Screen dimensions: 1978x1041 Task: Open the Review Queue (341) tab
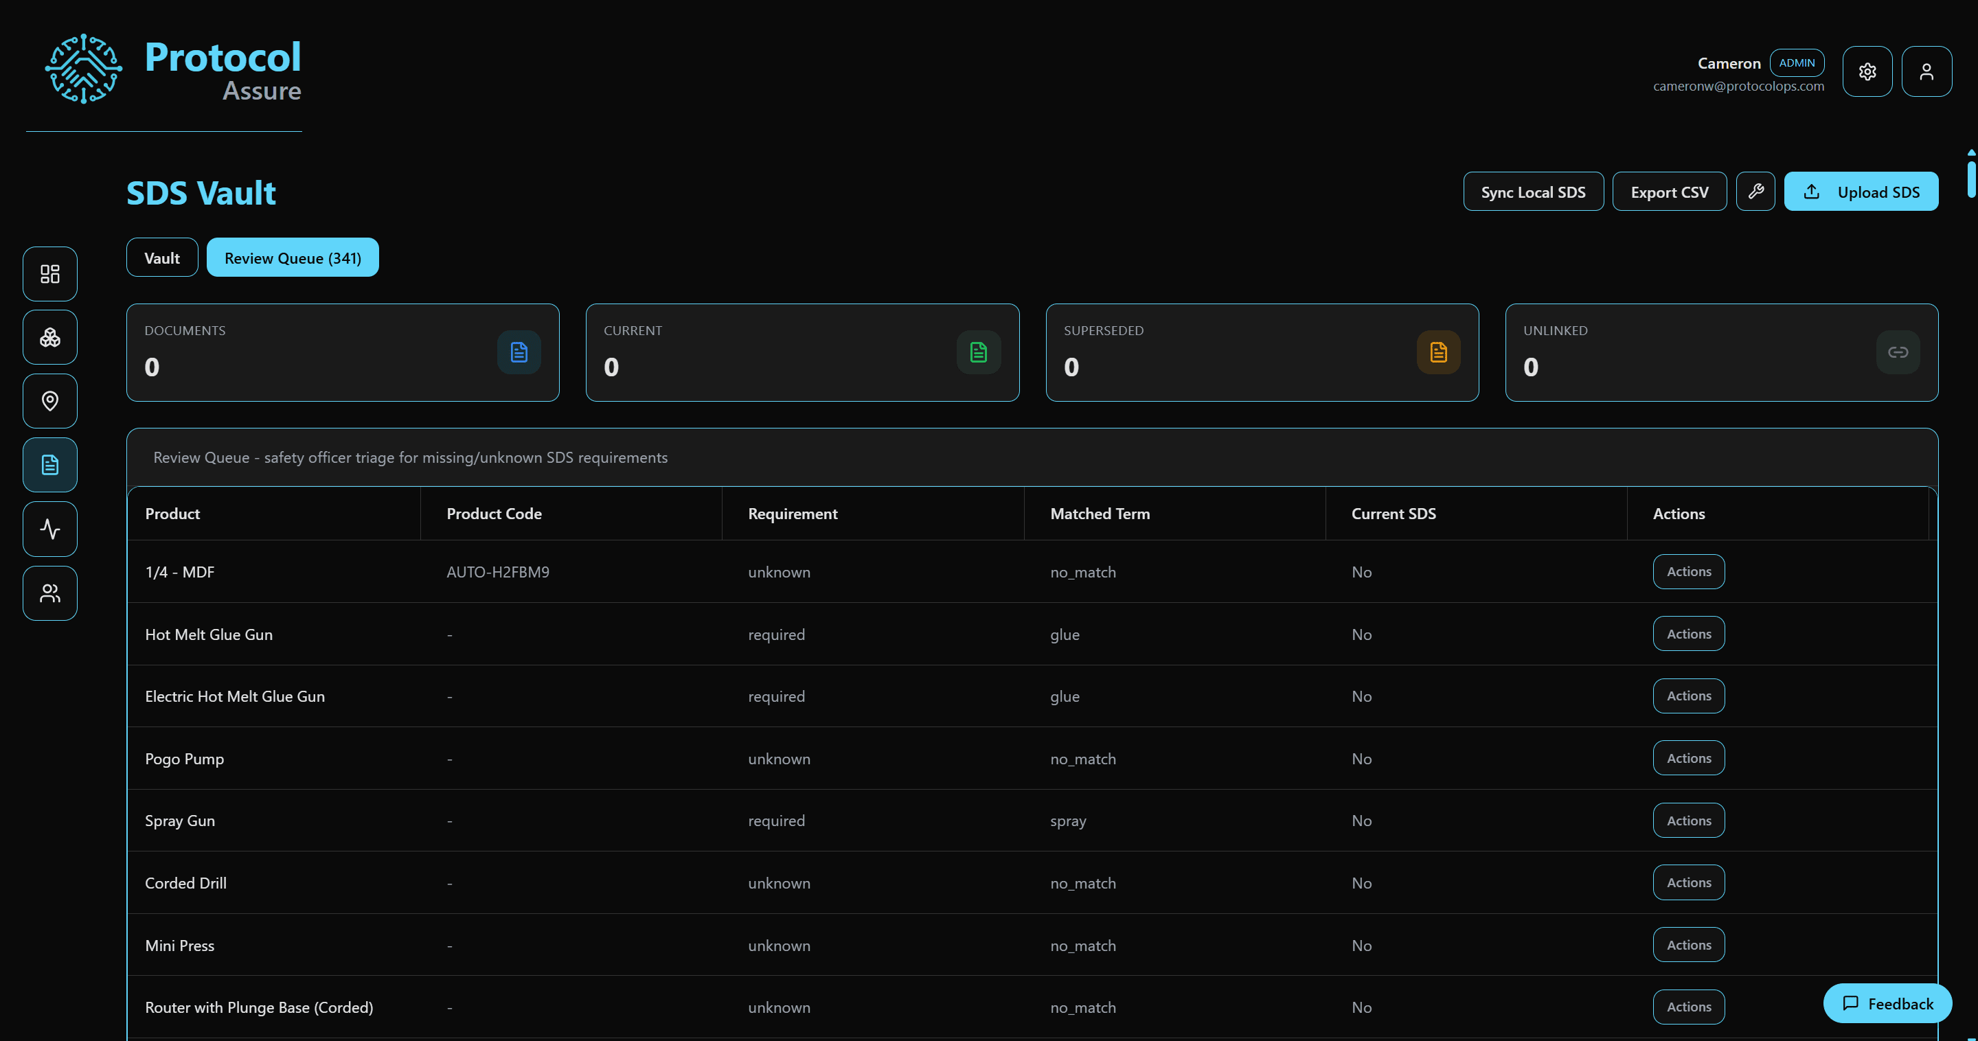coord(293,258)
